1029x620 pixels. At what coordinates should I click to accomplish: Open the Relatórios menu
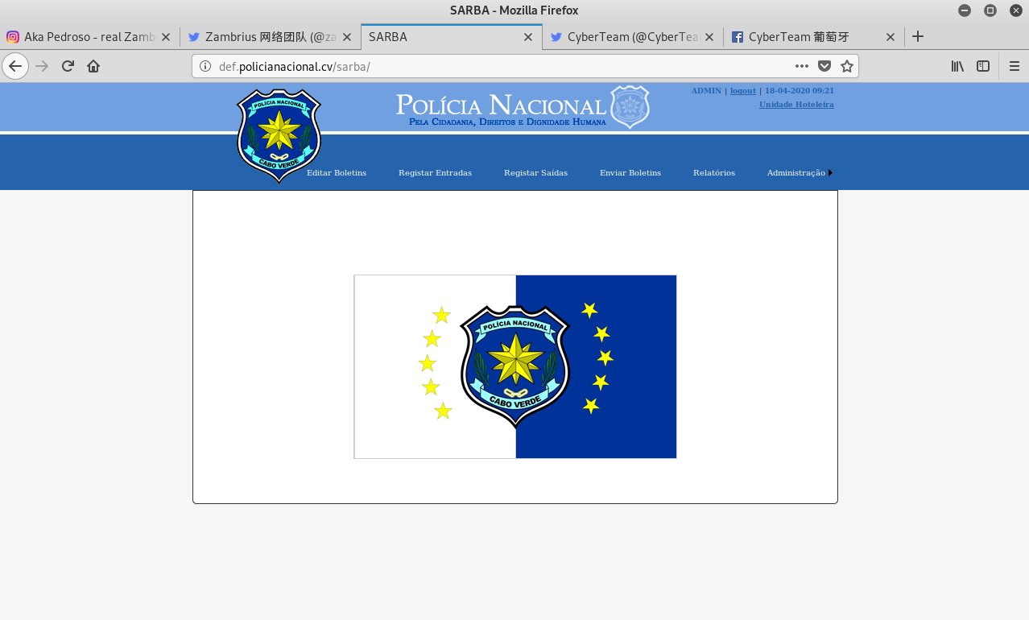tap(714, 173)
